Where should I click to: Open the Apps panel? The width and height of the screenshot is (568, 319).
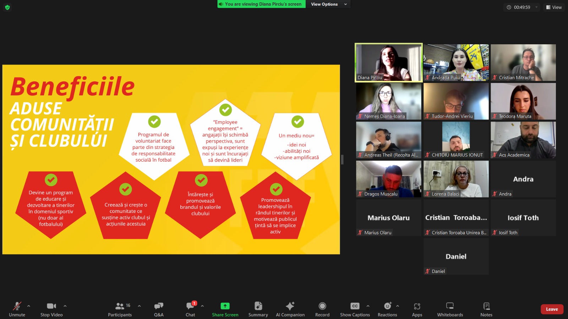pyautogui.click(x=417, y=309)
